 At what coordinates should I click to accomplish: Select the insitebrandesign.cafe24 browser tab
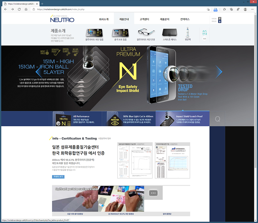coord(21,4)
